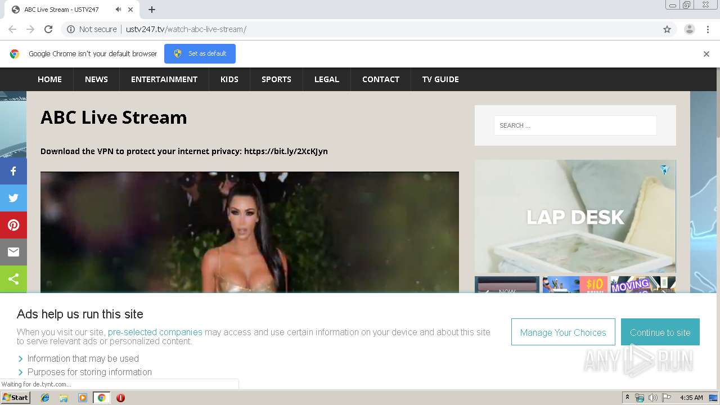
Task: Click the Set as default button
Action: pos(200,54)
